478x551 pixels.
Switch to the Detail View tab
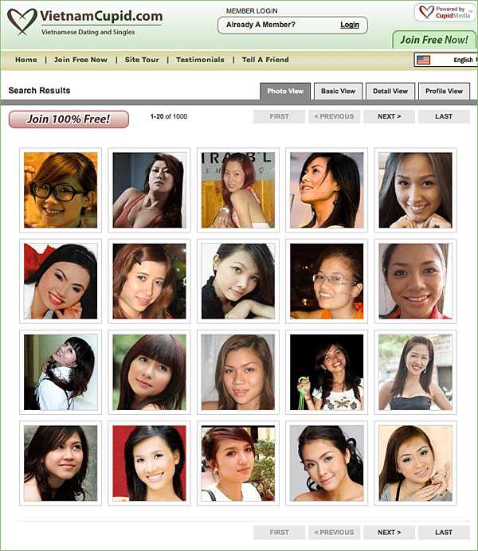click(x=390, y=91)
